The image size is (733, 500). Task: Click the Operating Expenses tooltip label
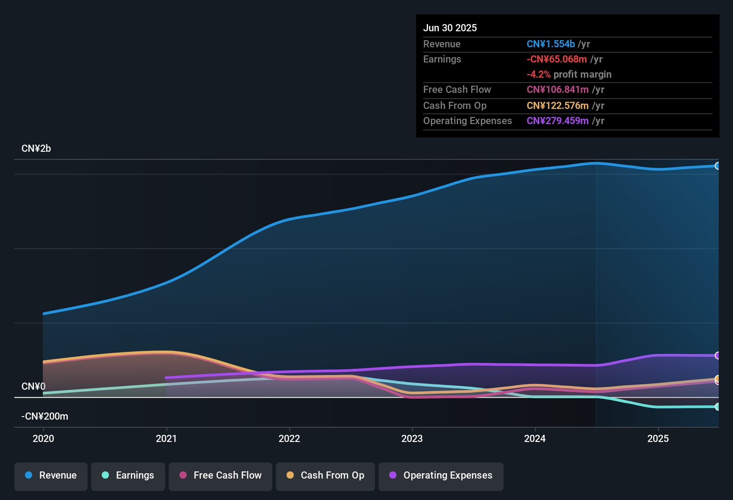click(x=467, y=121)
